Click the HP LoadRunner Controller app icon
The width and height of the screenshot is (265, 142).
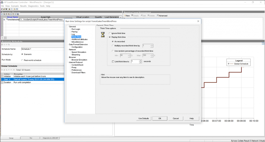click(2, 2)
